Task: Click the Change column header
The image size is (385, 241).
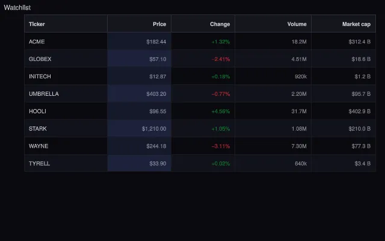Action: [x=203, y=24]
